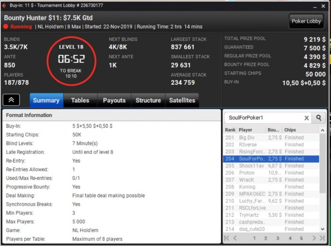Click Deal Making value Final table text

pyautogui.click(x=108, y=195)
